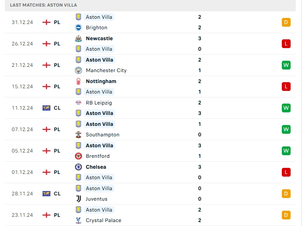302x226 pixels.
Task: Open the Juventus team link
Action: tap(96, 199)
